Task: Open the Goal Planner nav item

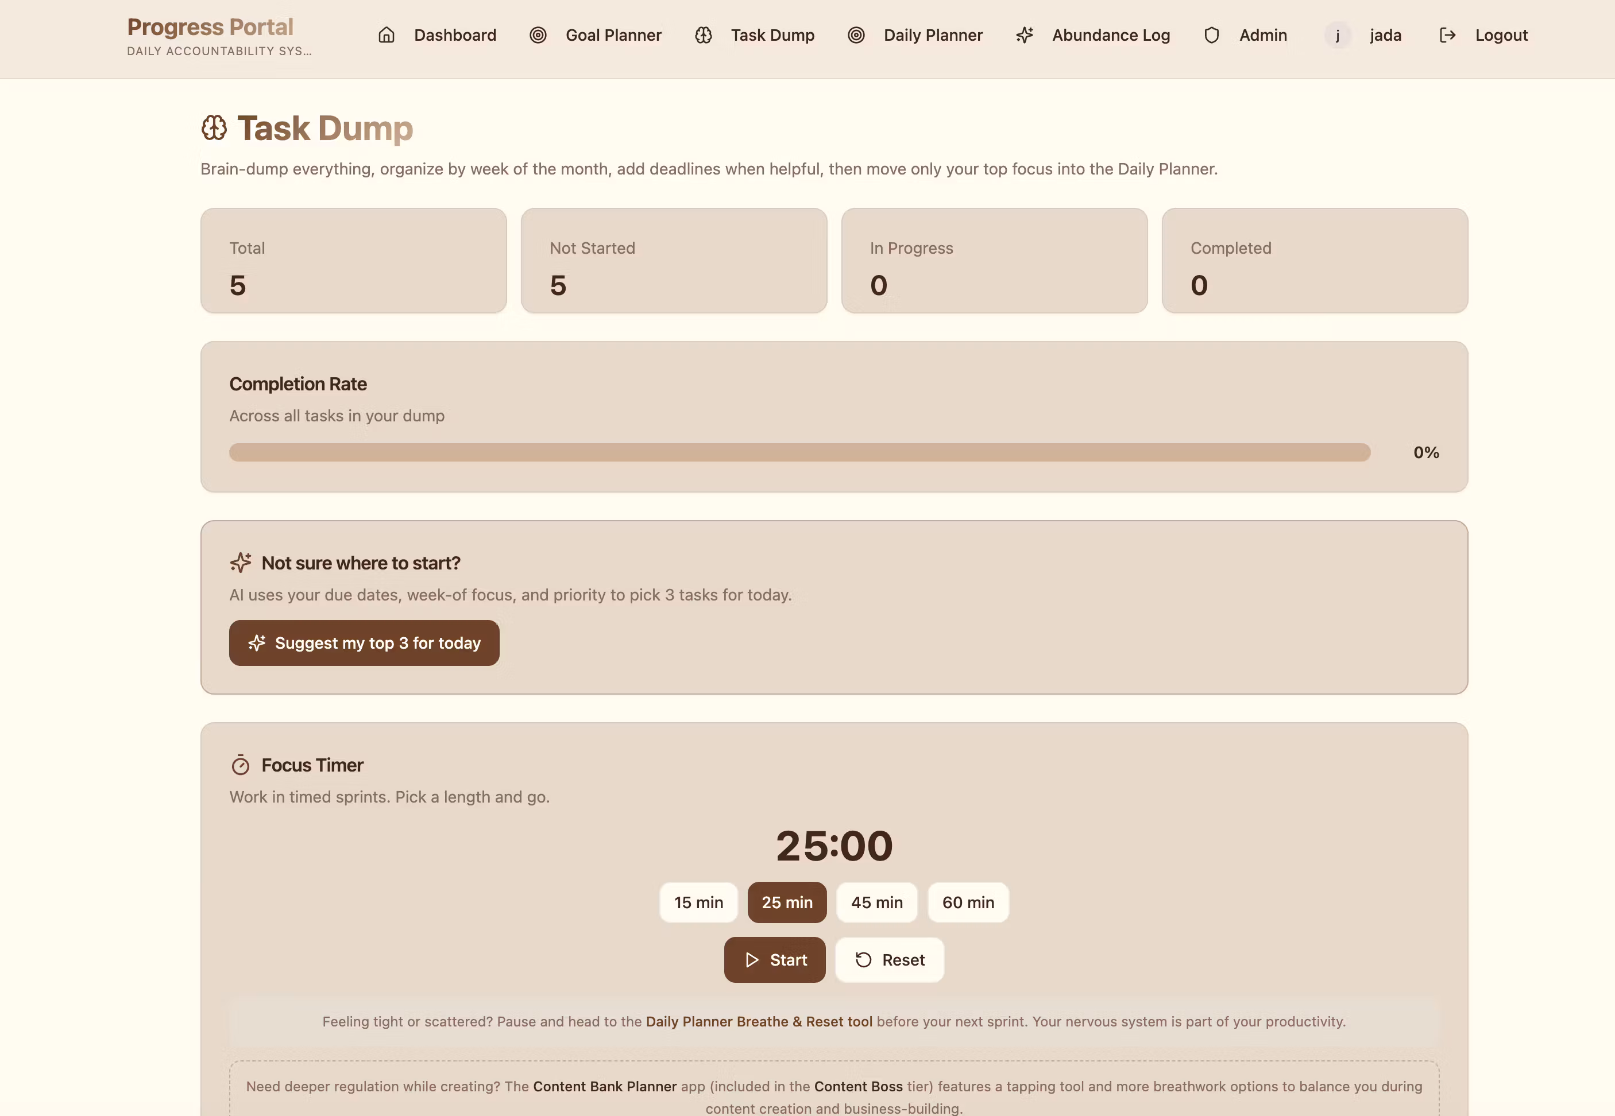Action: pyautogui.click(x=595, y=35)
